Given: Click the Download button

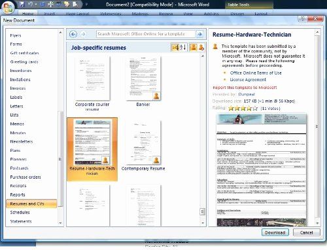Looking at the screenshot, I should pyautogui.click(x=275, y=232).
